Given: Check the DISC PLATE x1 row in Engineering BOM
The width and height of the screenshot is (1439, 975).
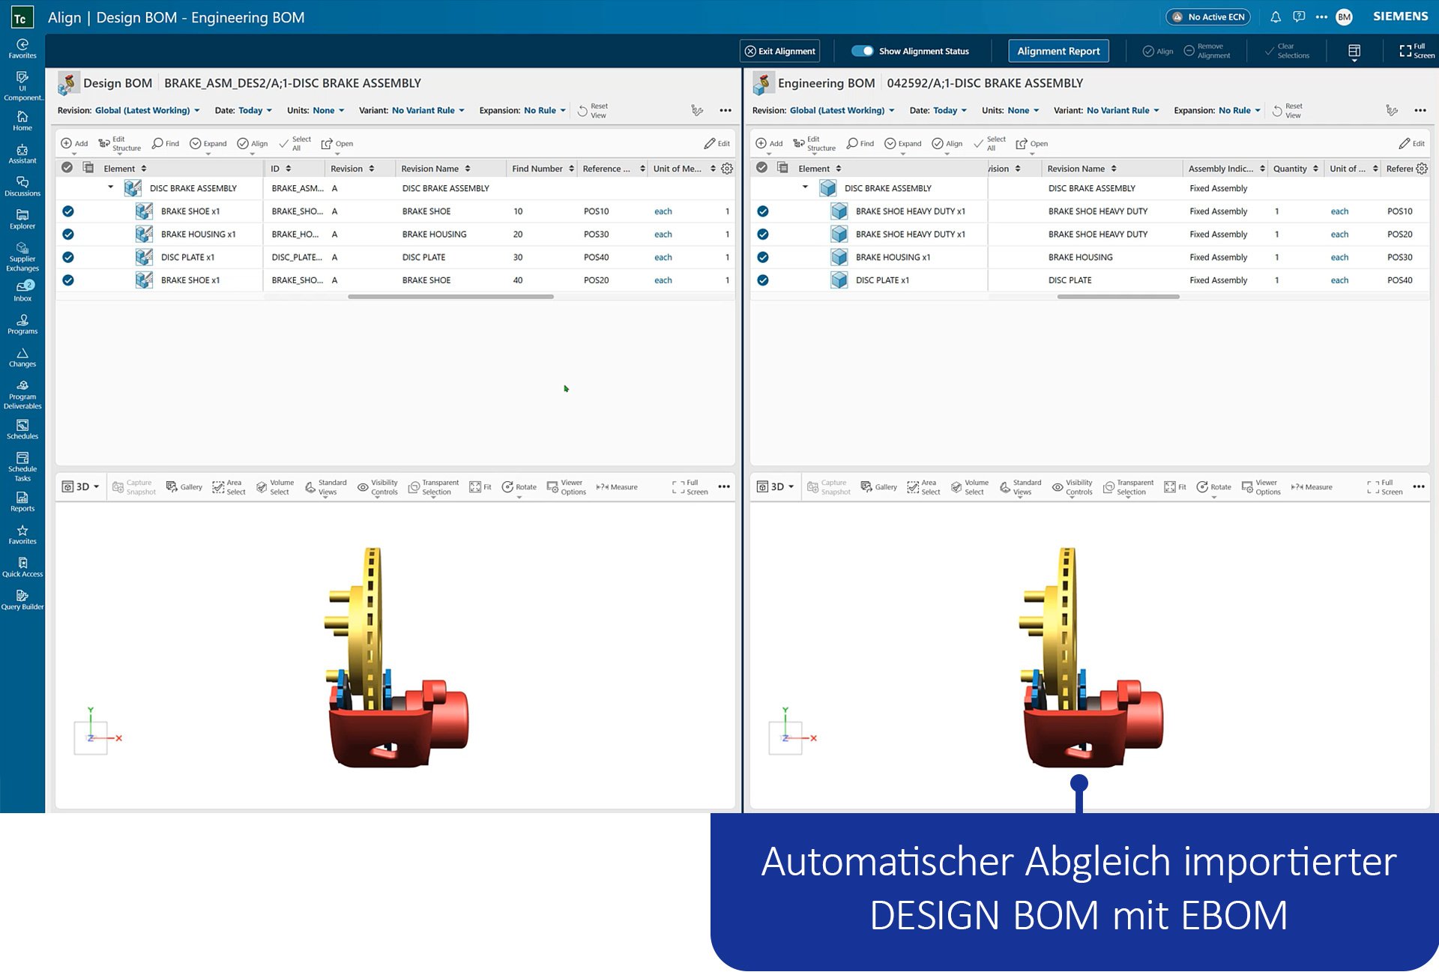Looking at the screenshot, I should coord(763,280).
